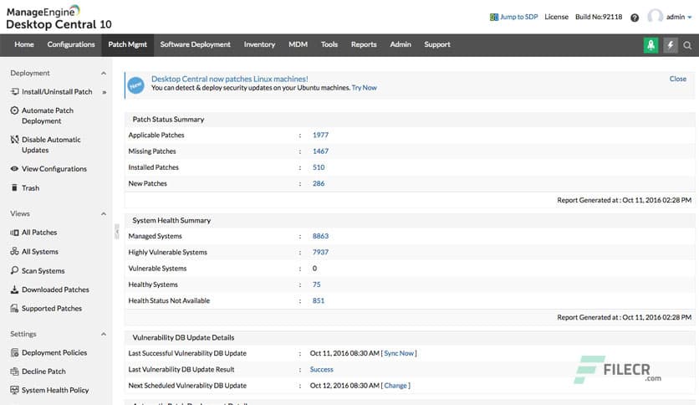Click the View Configurations eye icon
This screenshot has height=405, width=699.
pos(14,168)
